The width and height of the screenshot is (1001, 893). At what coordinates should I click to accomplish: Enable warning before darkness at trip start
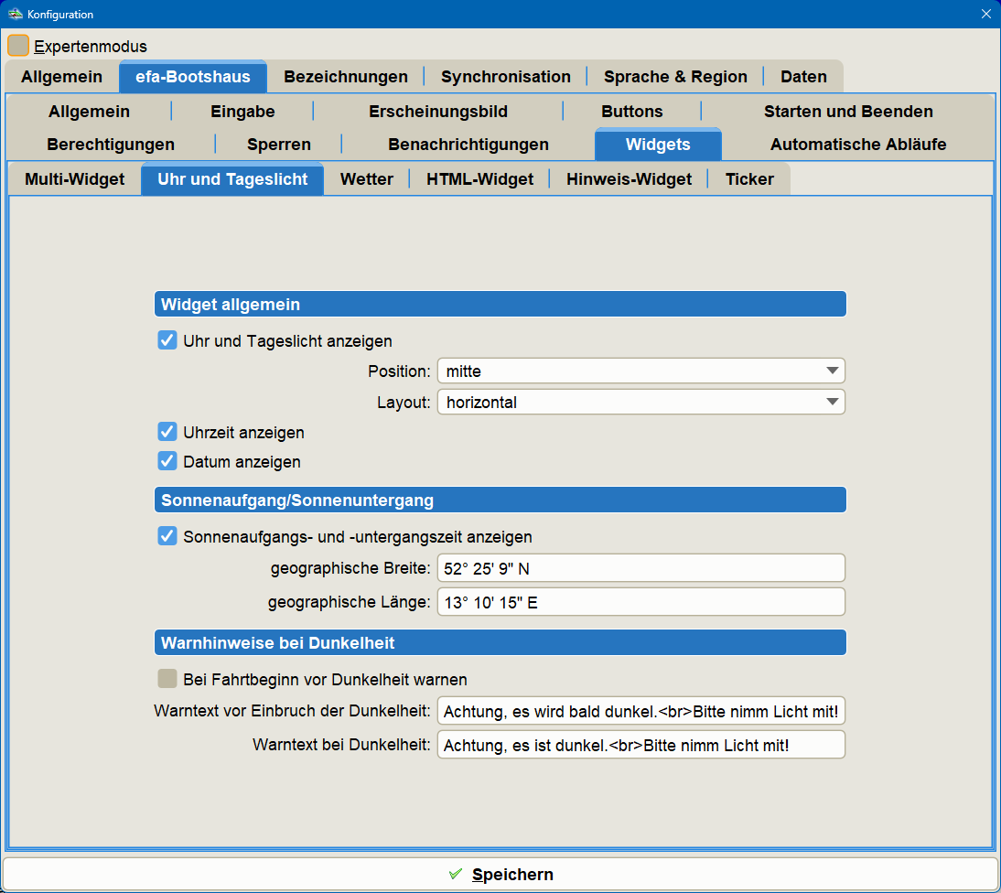point(167,679)
